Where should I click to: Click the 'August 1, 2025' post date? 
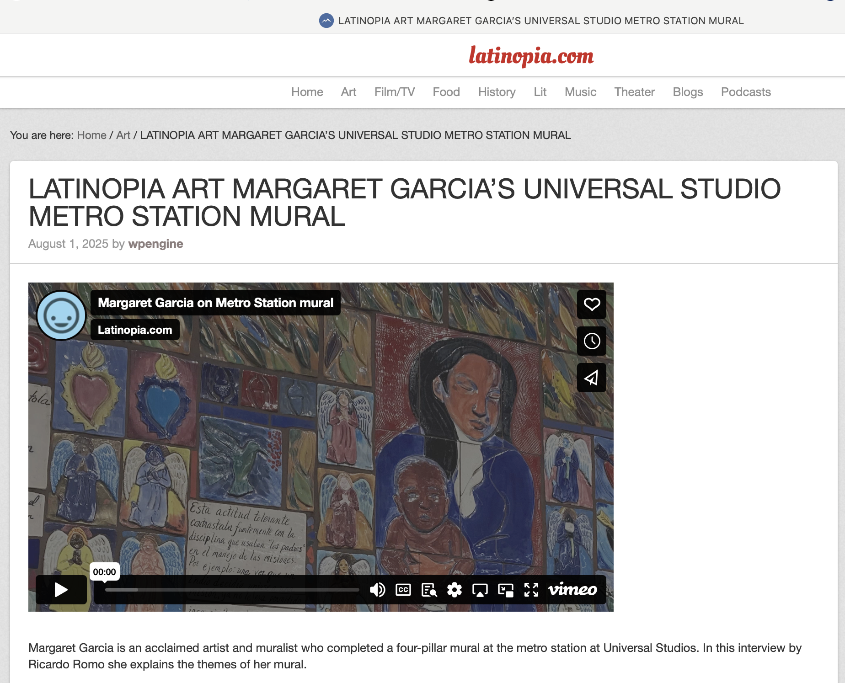pos(68,244)
